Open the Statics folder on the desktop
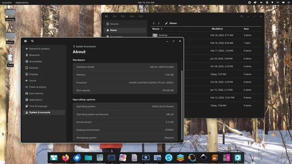This screenshot has height=164, width=292. (x=10, y=38)
